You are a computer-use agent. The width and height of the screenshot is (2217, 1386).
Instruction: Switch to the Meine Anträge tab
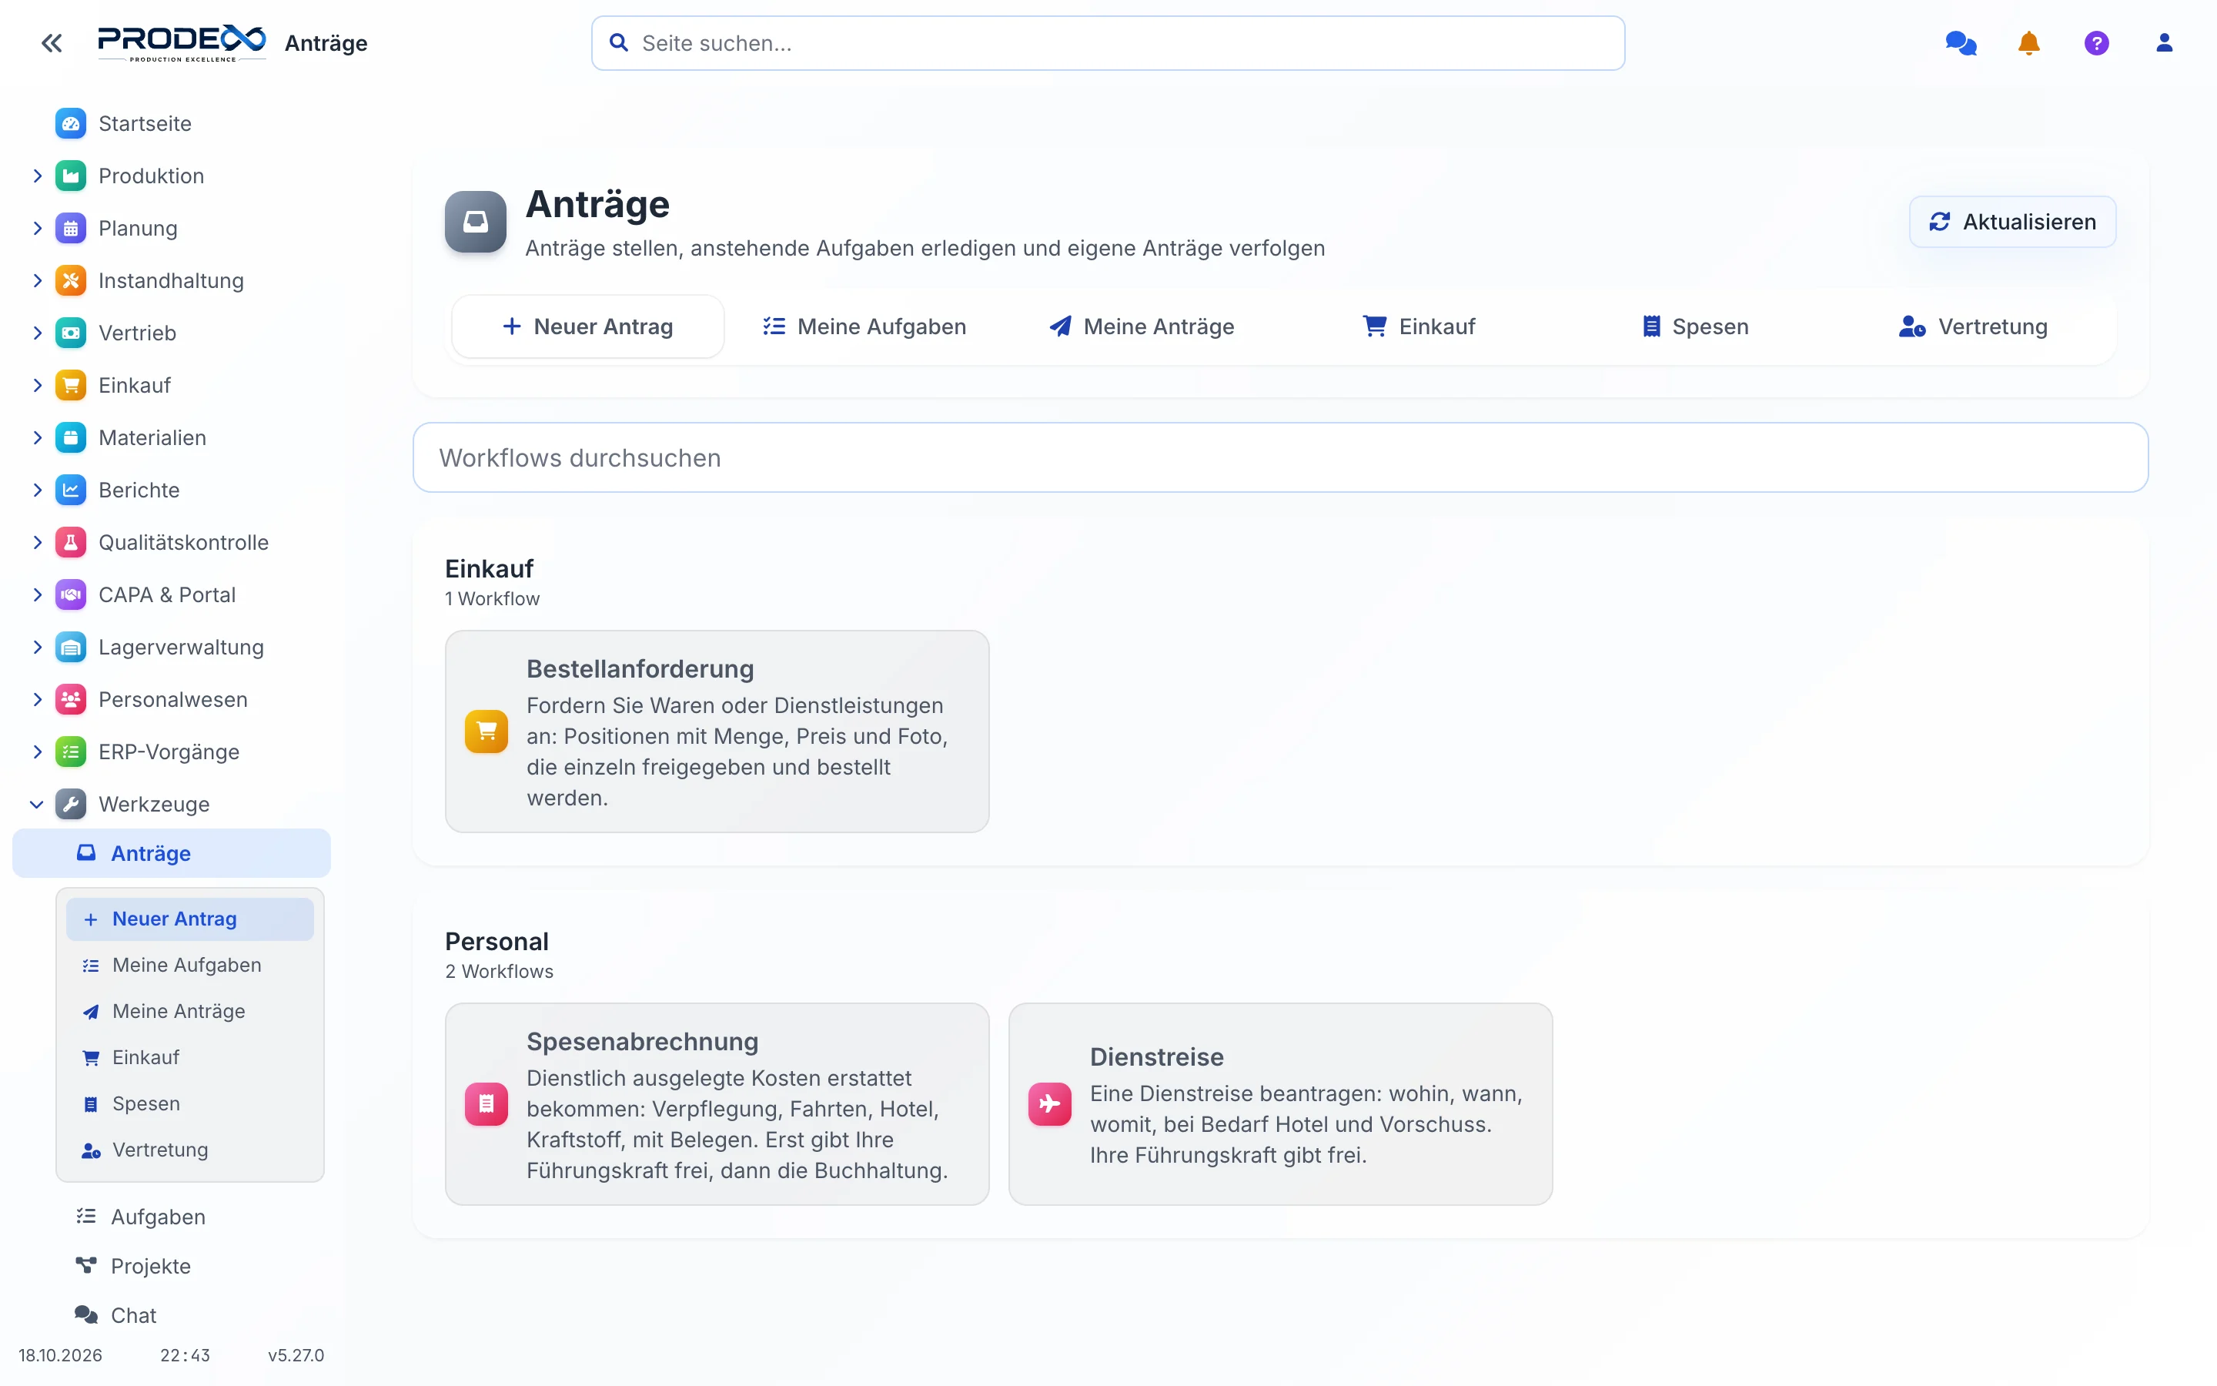tap(1142, 326)
